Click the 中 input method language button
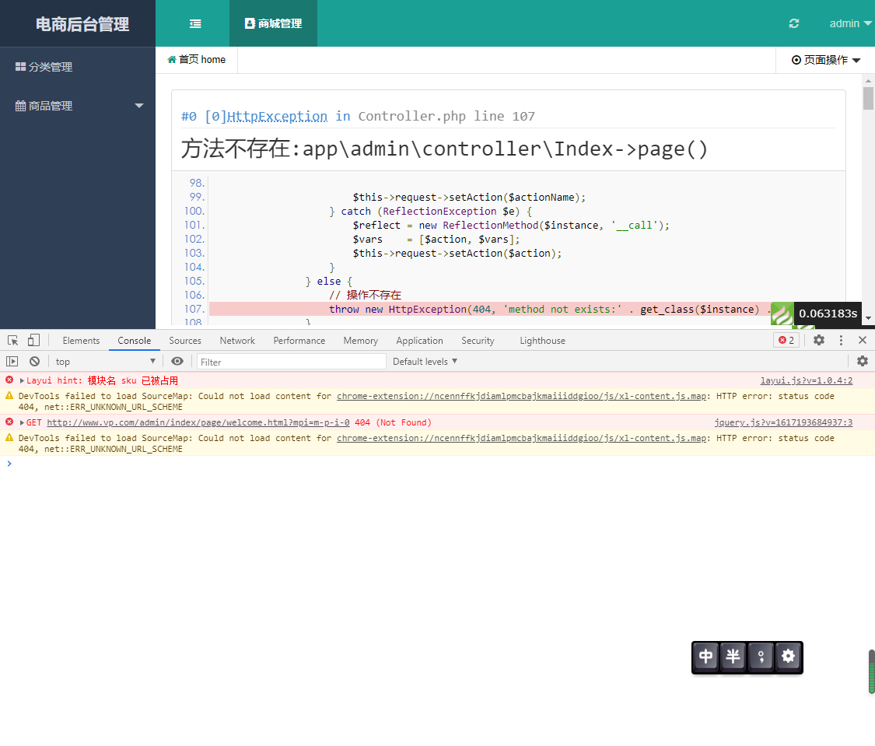The height and width of the screenshot is (746, 875). (705, 657)
